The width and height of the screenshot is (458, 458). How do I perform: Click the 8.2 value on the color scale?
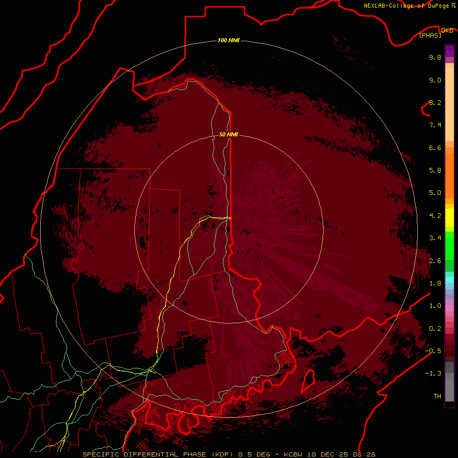coord(435,102)
